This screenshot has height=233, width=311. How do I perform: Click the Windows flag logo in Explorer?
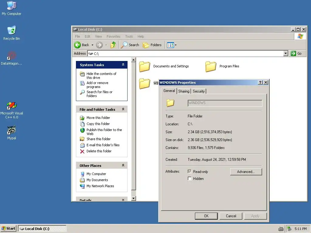pos(300,36)
